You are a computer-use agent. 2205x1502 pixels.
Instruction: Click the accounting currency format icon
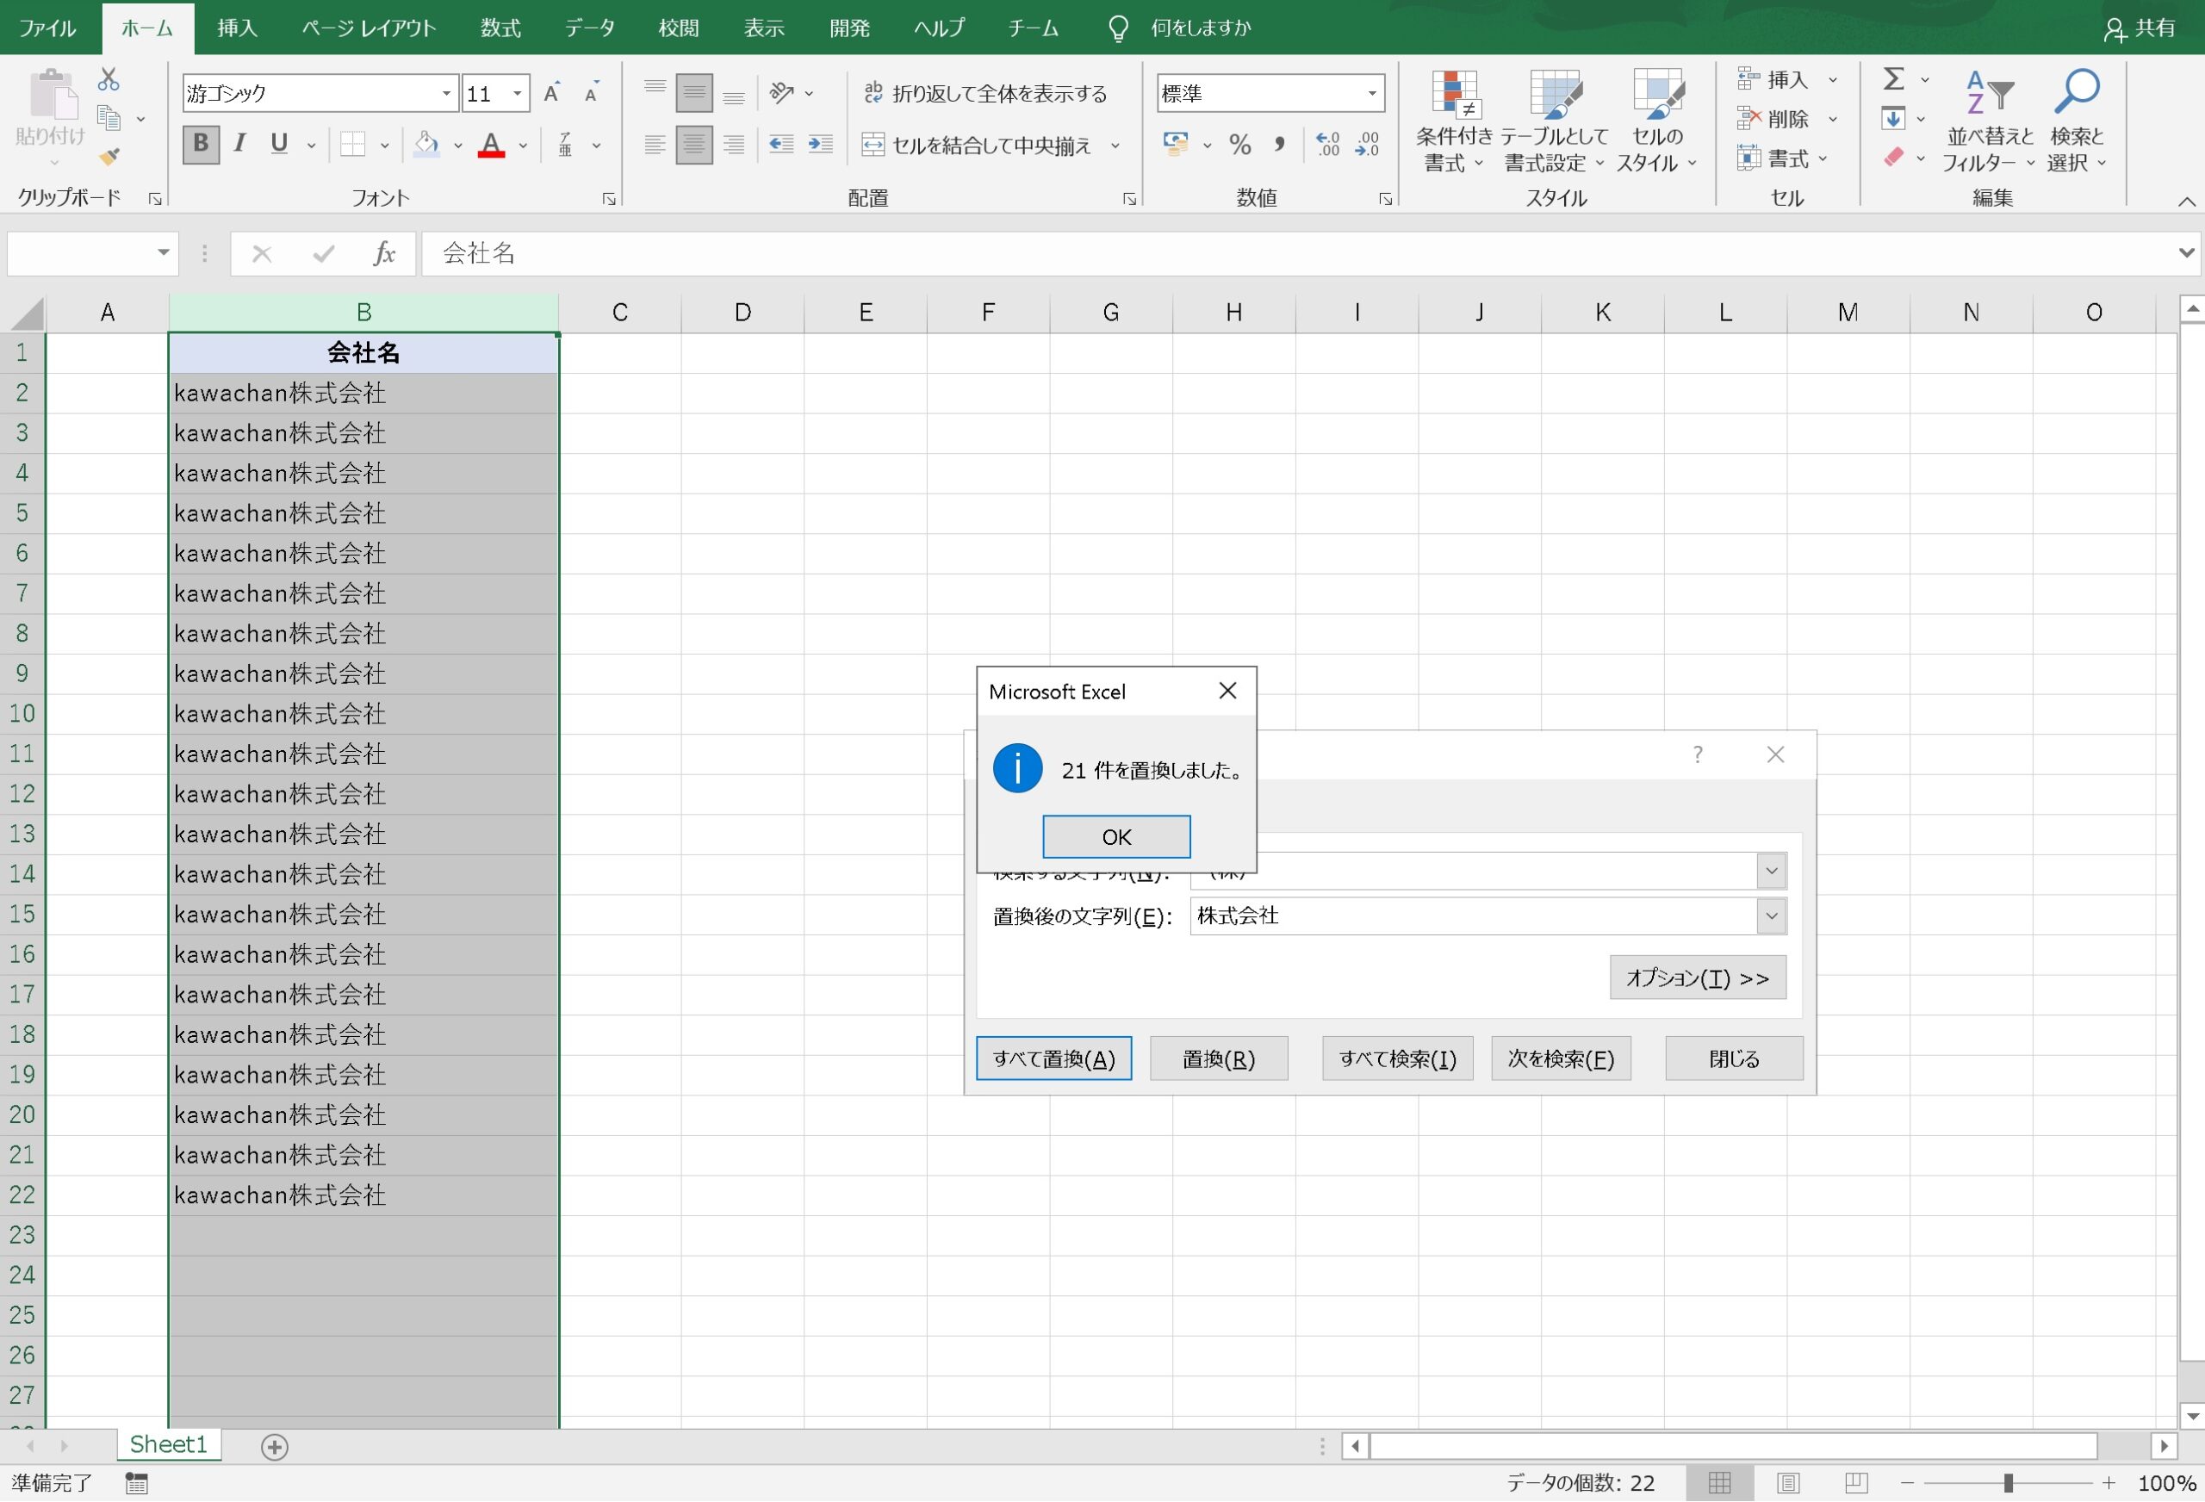tap(1177, 144)
